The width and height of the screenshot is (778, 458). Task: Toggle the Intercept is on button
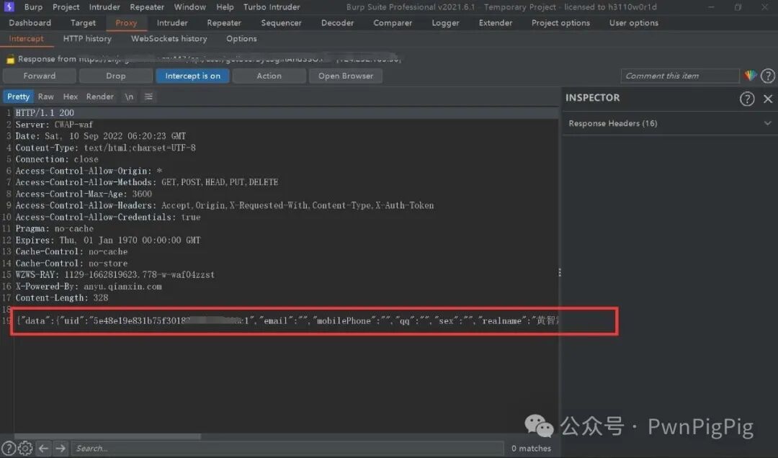pos(192,76)
